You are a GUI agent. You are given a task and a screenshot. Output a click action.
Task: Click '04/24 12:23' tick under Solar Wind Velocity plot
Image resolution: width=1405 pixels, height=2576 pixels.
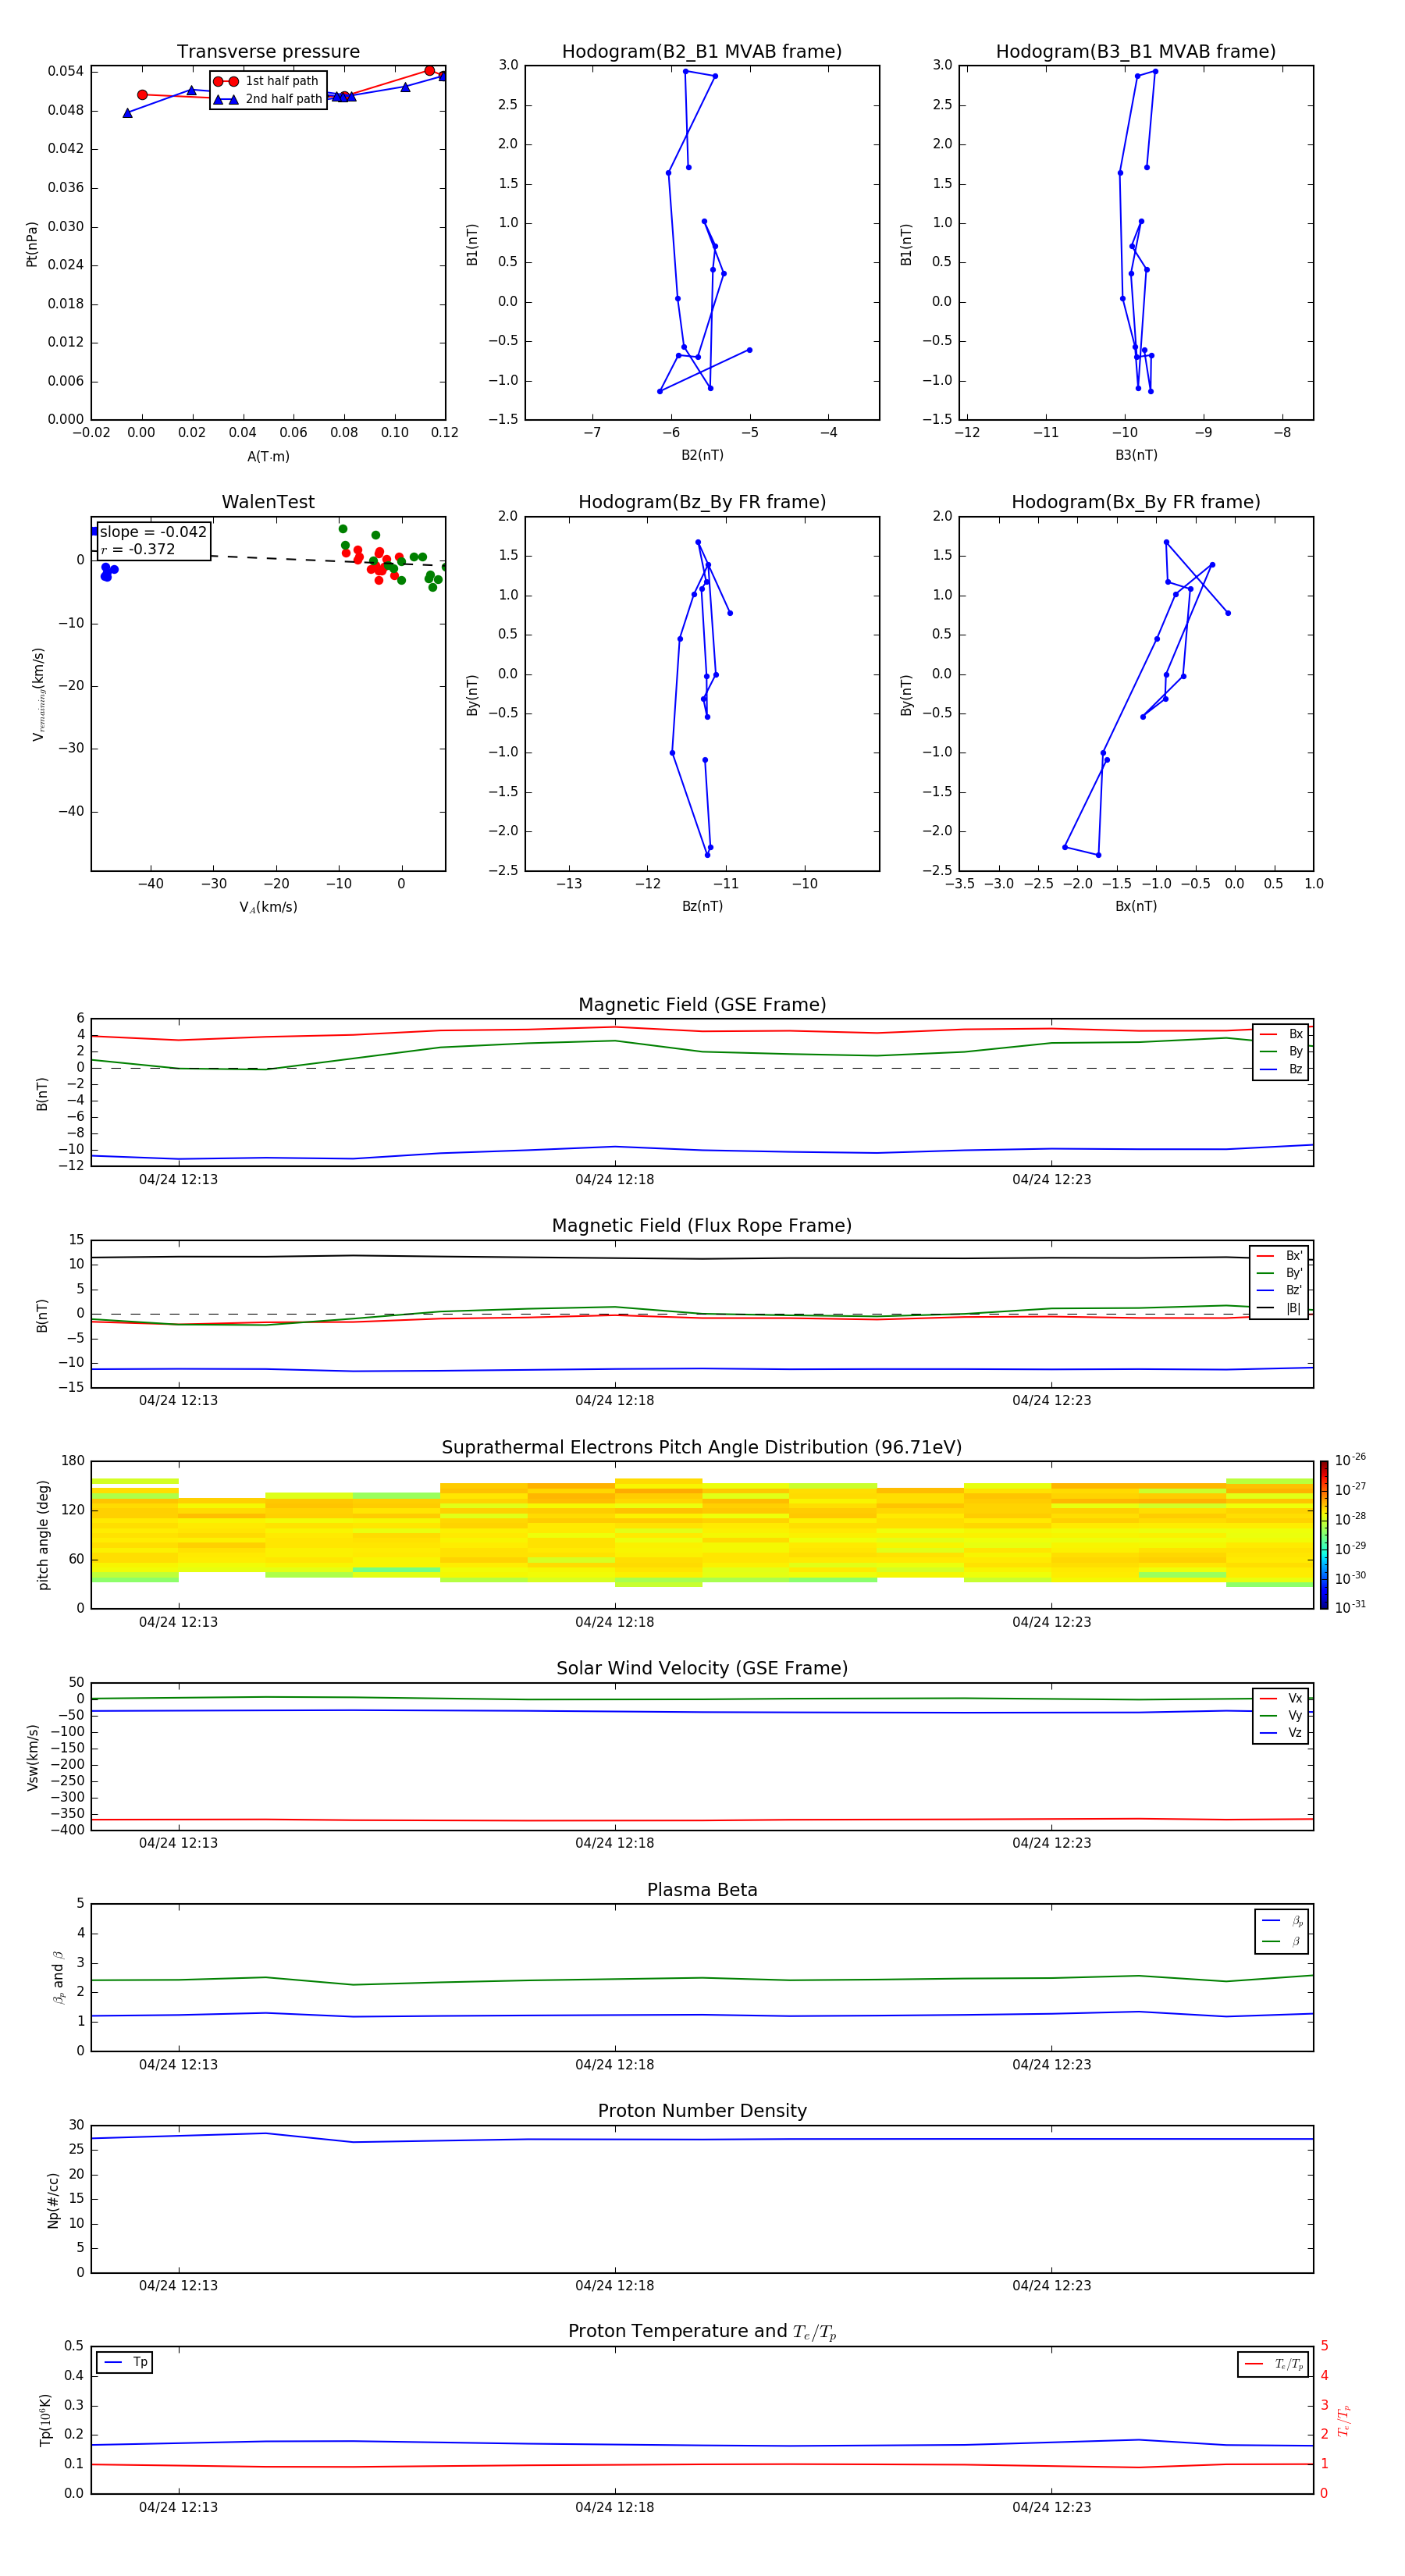1051,1843
